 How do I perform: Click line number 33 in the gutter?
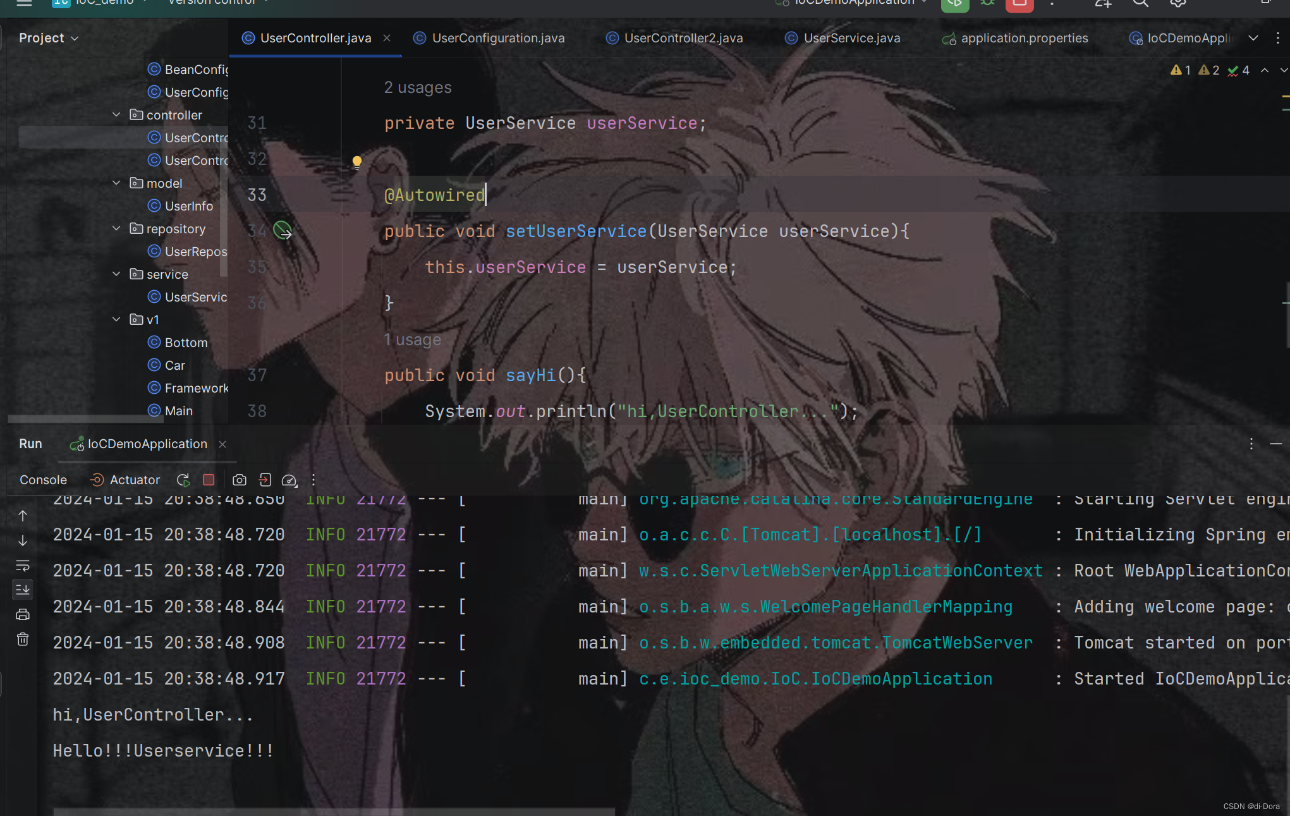tap(257, 195)
